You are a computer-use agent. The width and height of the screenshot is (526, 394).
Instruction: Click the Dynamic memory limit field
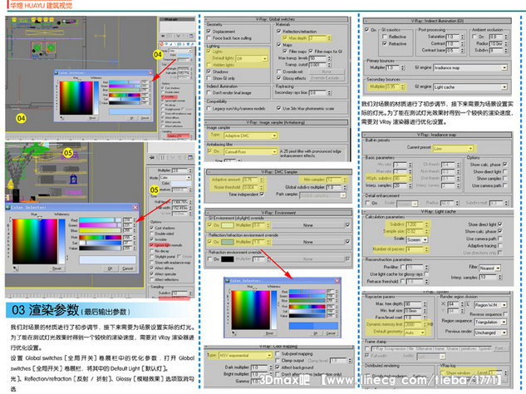click(x=413, y=324)
